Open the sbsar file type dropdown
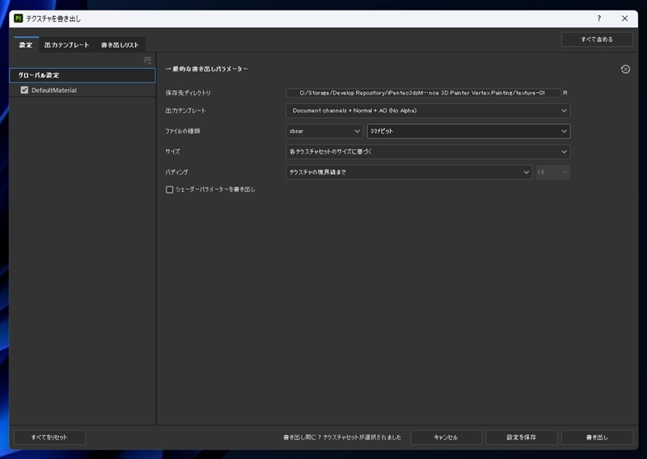Viewport: 647px width, 459px height. [324, 131]
